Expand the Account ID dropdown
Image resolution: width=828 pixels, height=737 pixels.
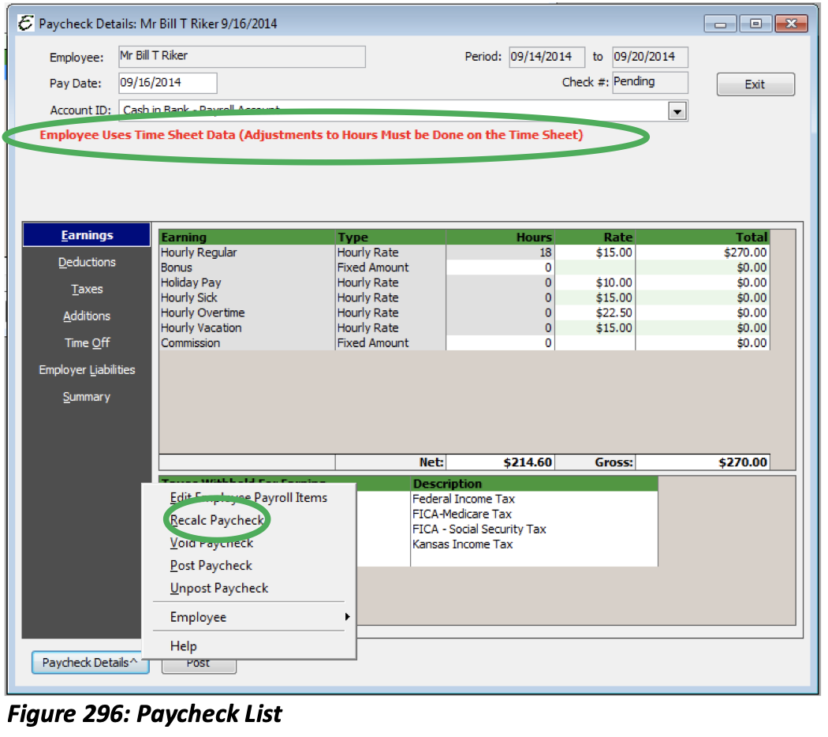click(x=677, y=110)
